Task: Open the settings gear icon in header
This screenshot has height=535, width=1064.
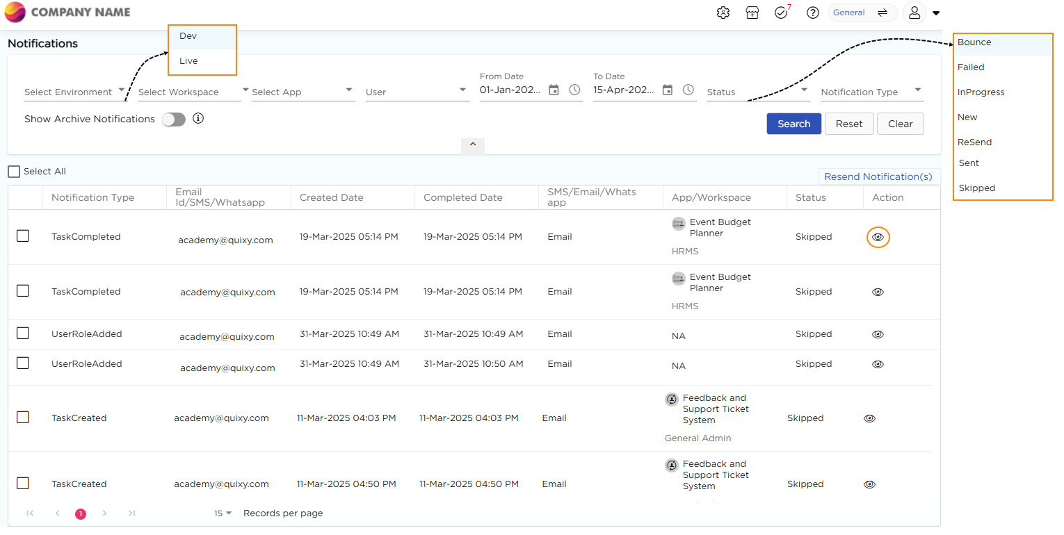Action: pos(723,13)
